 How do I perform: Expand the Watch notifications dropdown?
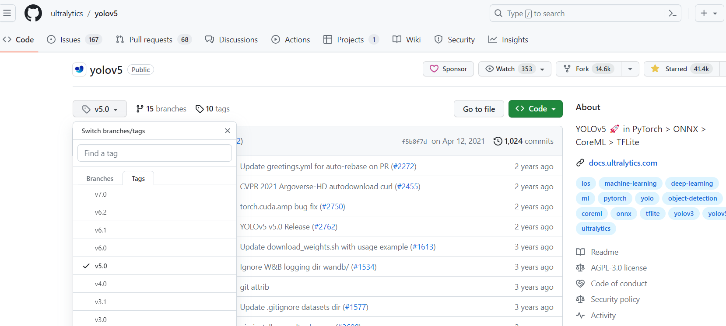(515, 69)
